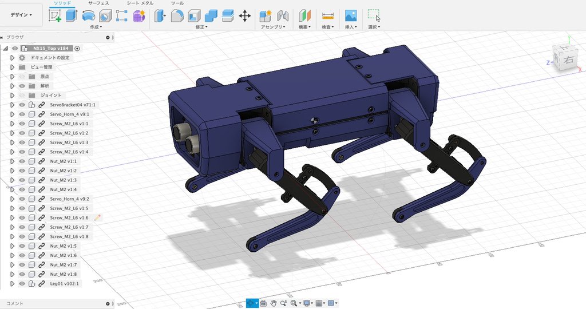
Task: Select the Hole tool
Action: click(x=105, y=15)
